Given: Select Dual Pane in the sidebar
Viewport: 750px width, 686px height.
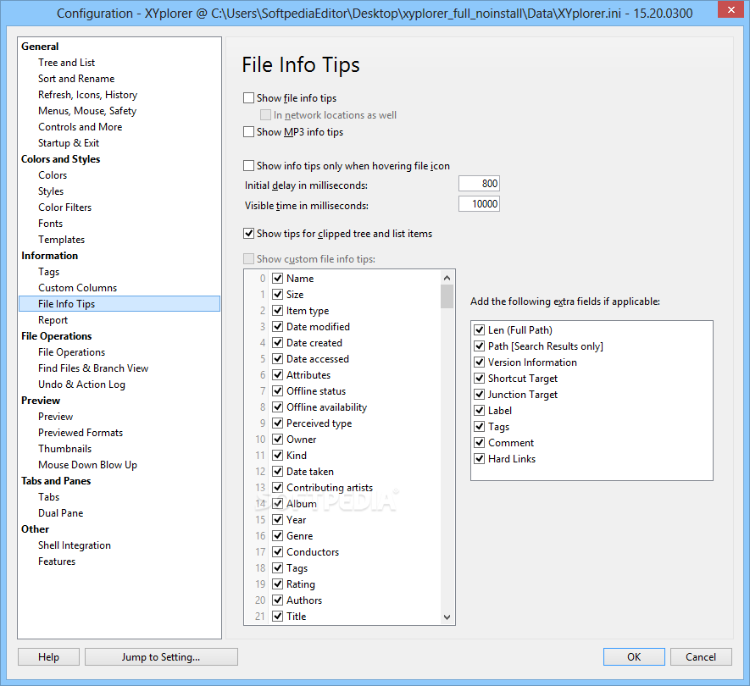Looking at the screenshot, I should point(61,513).
